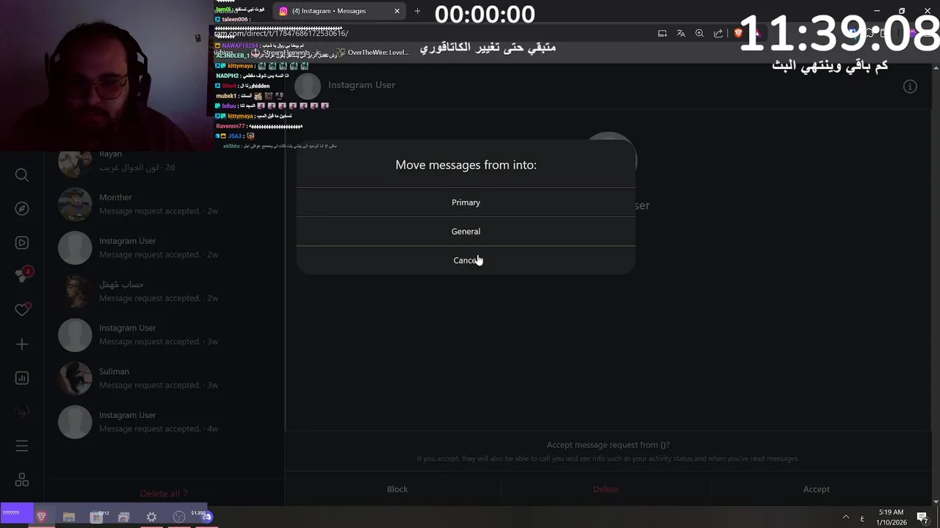The height and width of the screenshot is (528, 940).
Task: Open a new browser tab
Action: coord(417,11)
